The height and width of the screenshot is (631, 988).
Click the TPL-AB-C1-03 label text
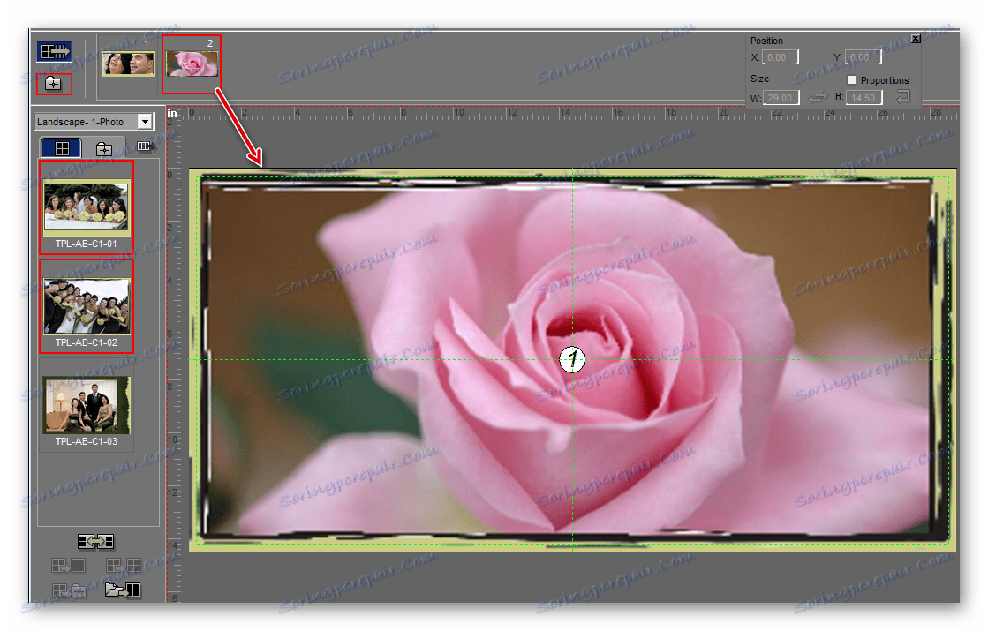(87, 441)
